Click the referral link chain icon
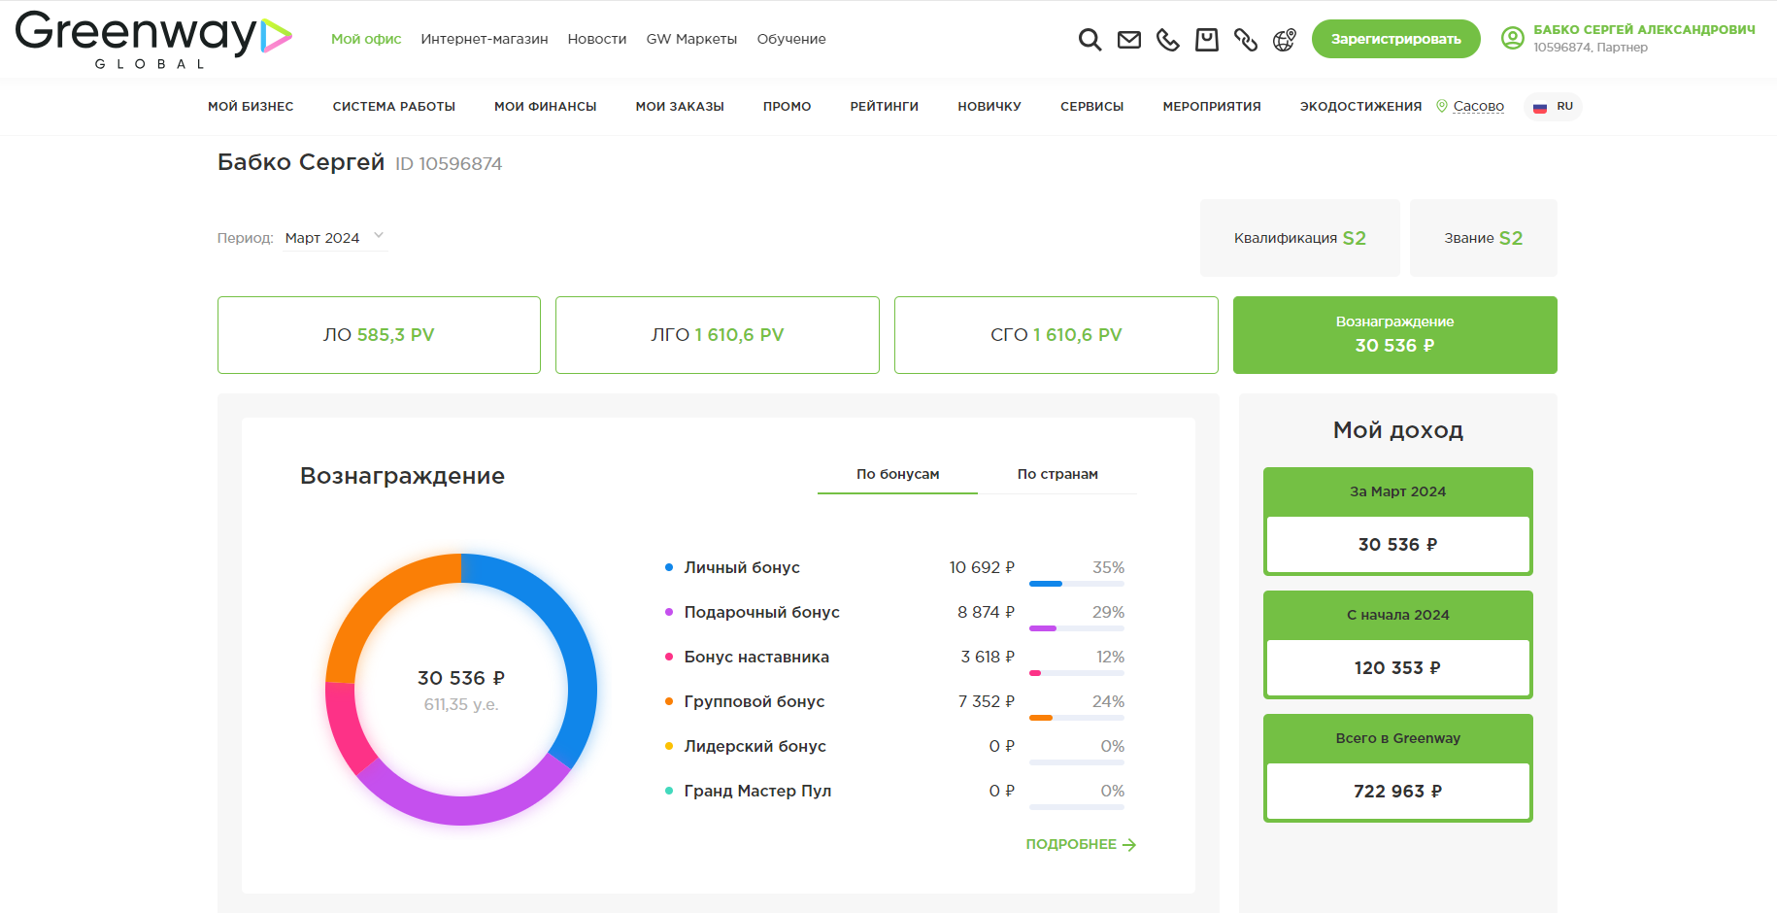 pyautogui.click(x=1245, y=40)
